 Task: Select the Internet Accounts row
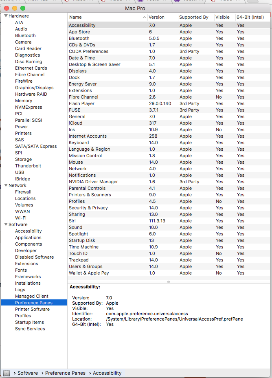169,136
